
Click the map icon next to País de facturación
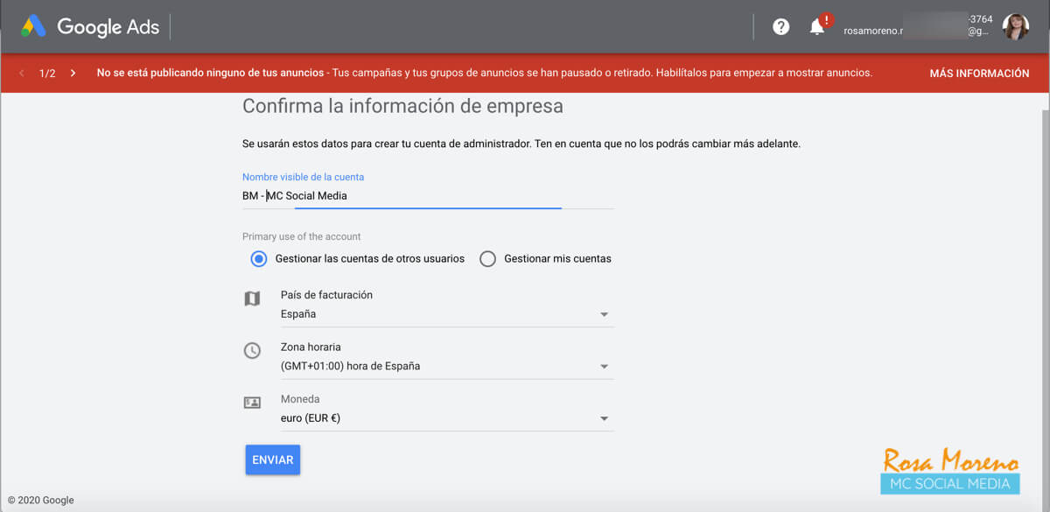(x=252, y=298)
